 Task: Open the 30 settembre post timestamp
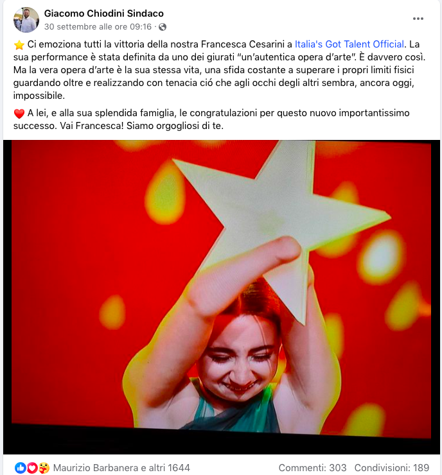(98, 27)
